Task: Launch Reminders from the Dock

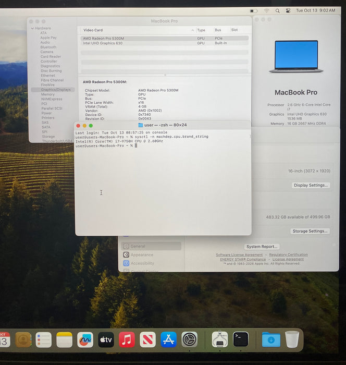Action: [44, 340]
